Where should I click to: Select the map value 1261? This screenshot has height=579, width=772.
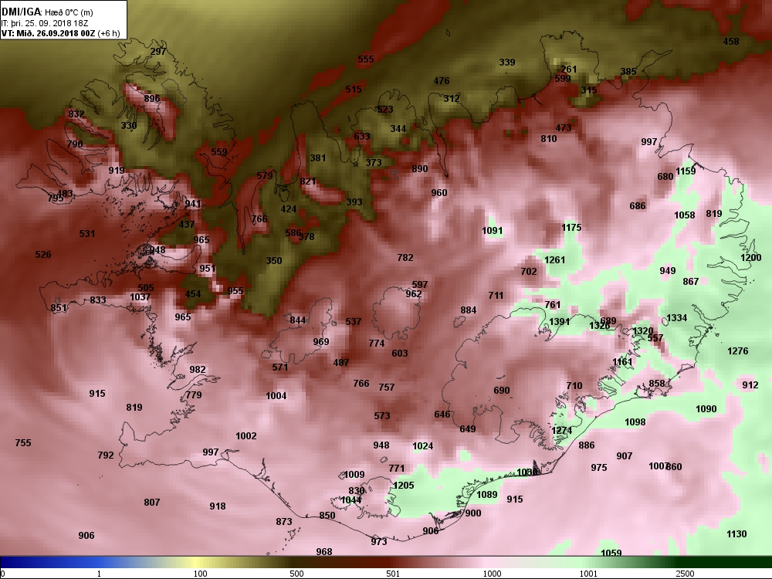[555, 260]
